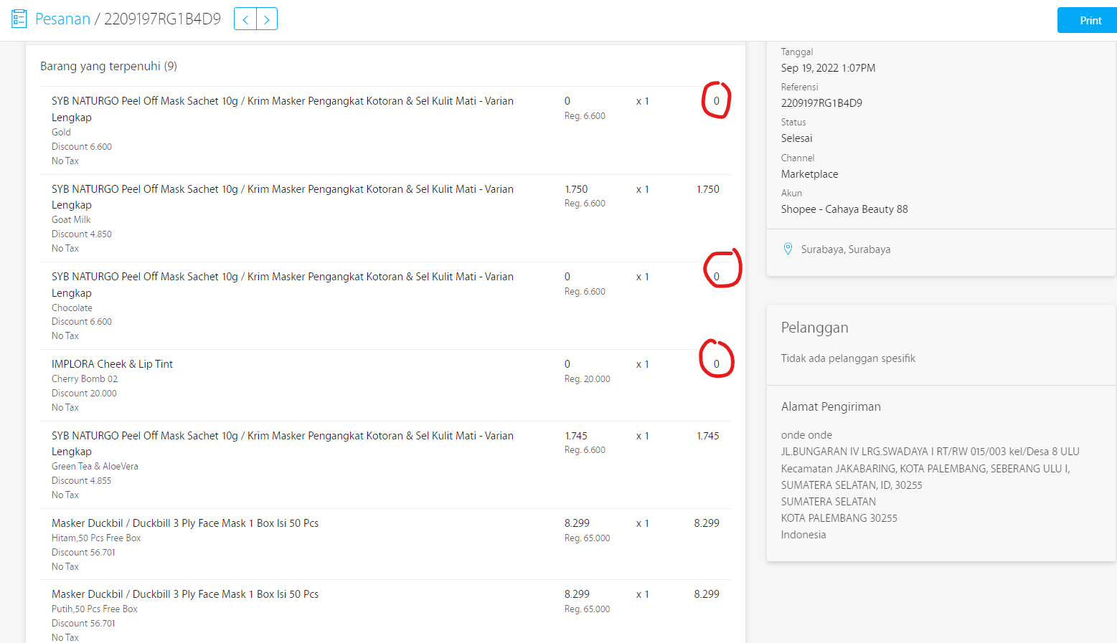Click the Surabaya, Surabaya location text
This screenshot has width=1117, height=643.
(846, 249)
